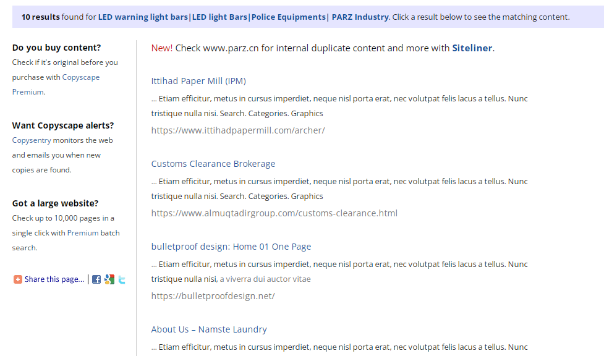This screenshot has width=604, height=356.
Task: Open the Siteliner link
Action: pyautogui.click(x=472, y=48)
